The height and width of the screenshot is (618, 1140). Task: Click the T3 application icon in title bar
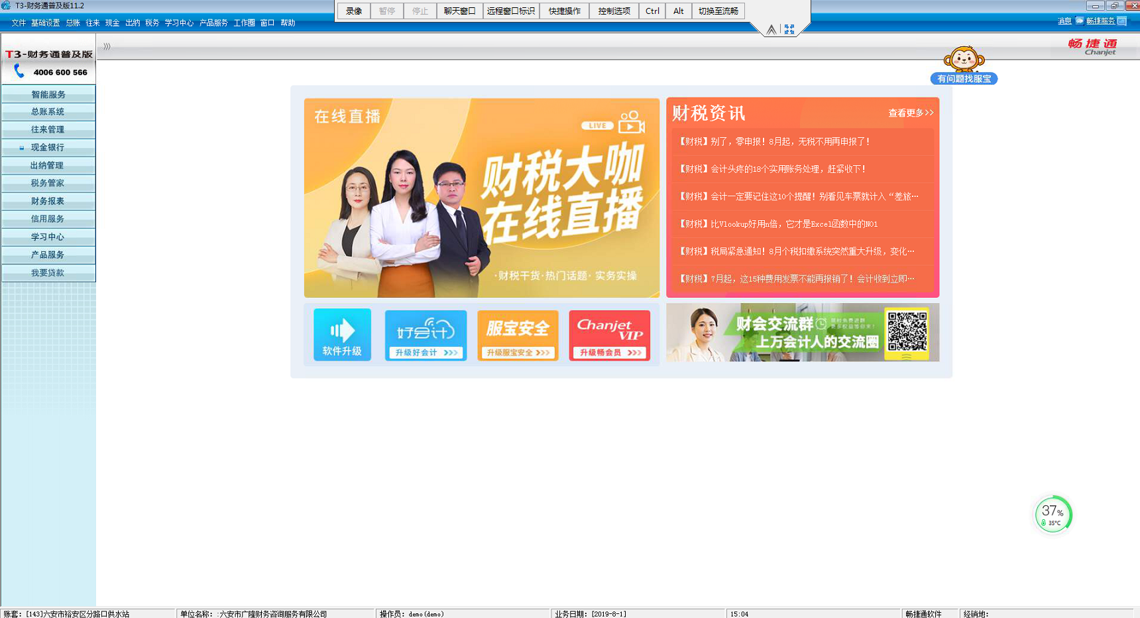click(x=6, y=5)
